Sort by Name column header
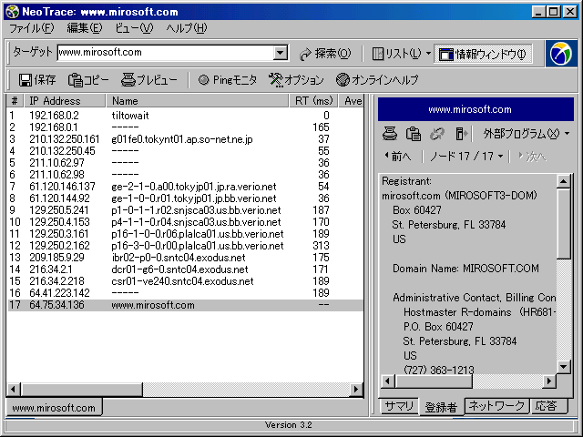This screenshot has width=583, height=437. coord(198,101)
